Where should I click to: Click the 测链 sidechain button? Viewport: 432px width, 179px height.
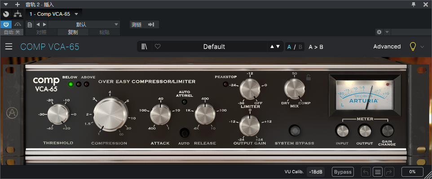(144, 25)
